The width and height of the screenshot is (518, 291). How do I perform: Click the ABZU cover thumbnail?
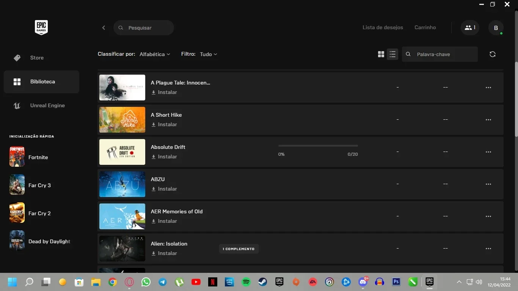click(122, 184)
